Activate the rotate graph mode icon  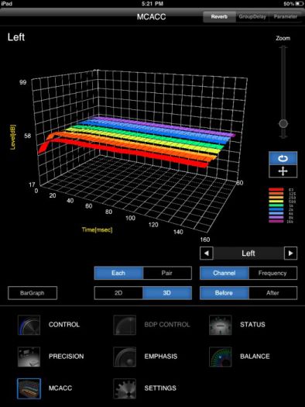283,158
